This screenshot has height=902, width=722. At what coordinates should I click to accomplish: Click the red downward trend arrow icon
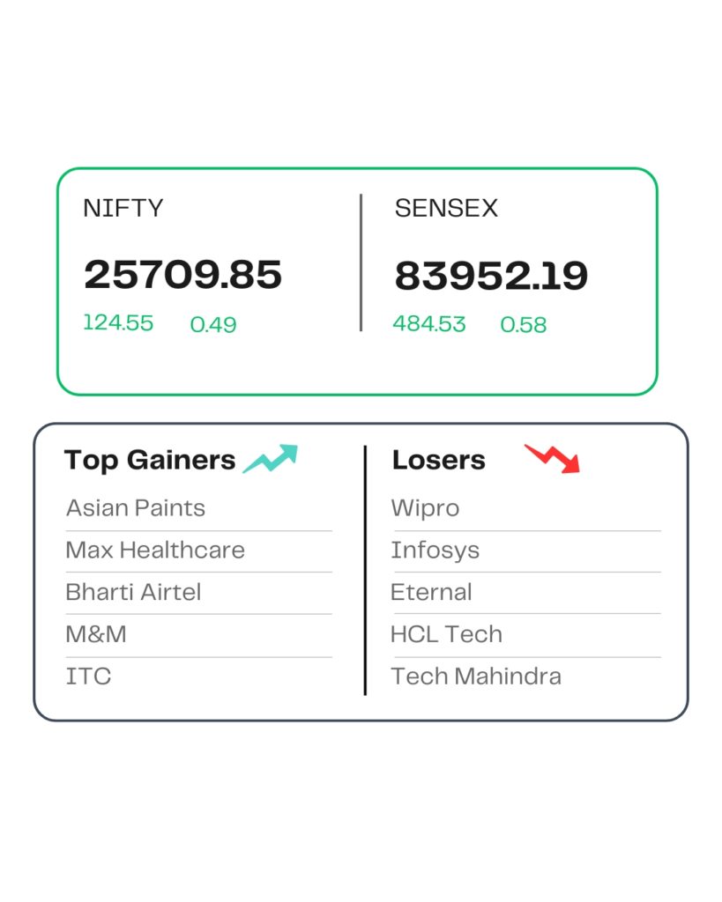(553, 458)
